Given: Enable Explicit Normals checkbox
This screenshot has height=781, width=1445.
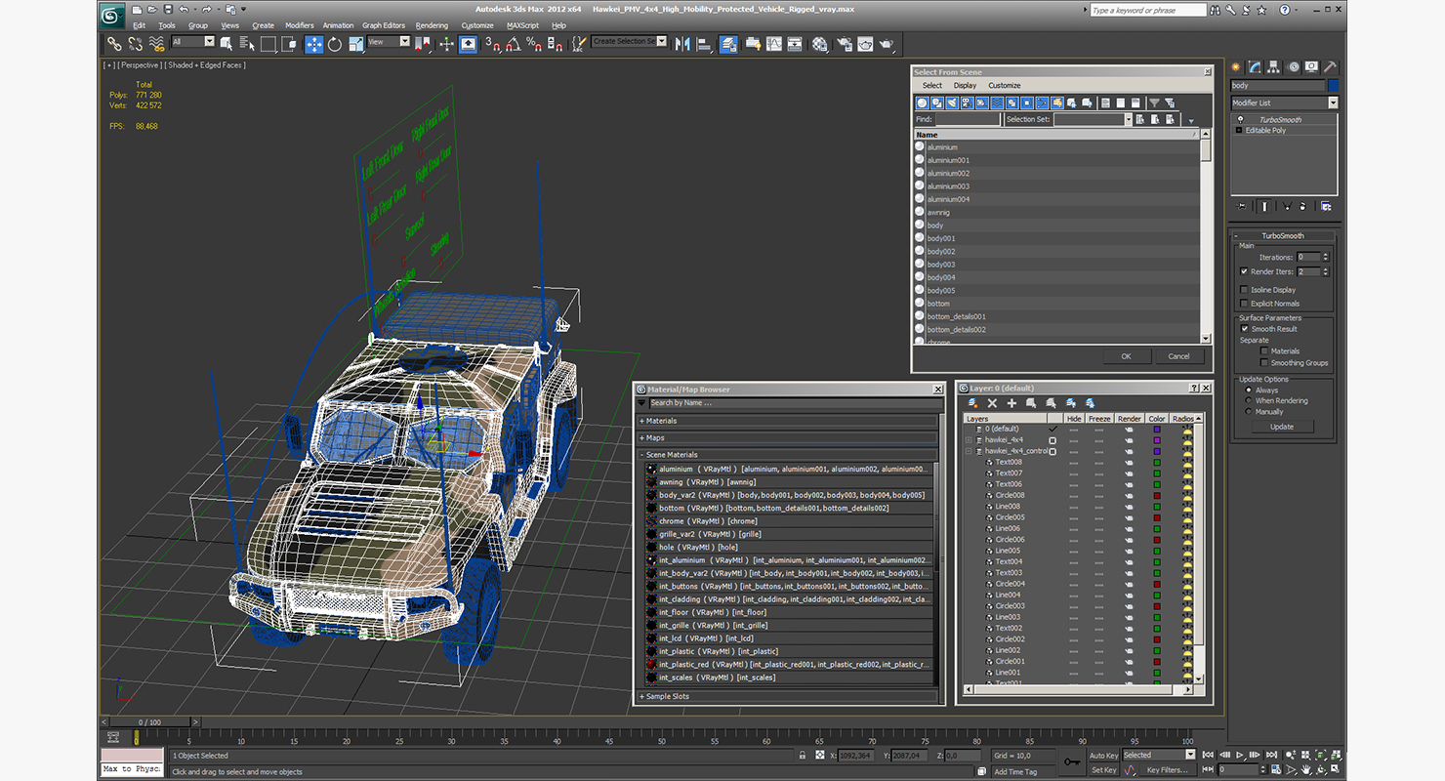Looking at the screenshot, I should pos(1244,304).
